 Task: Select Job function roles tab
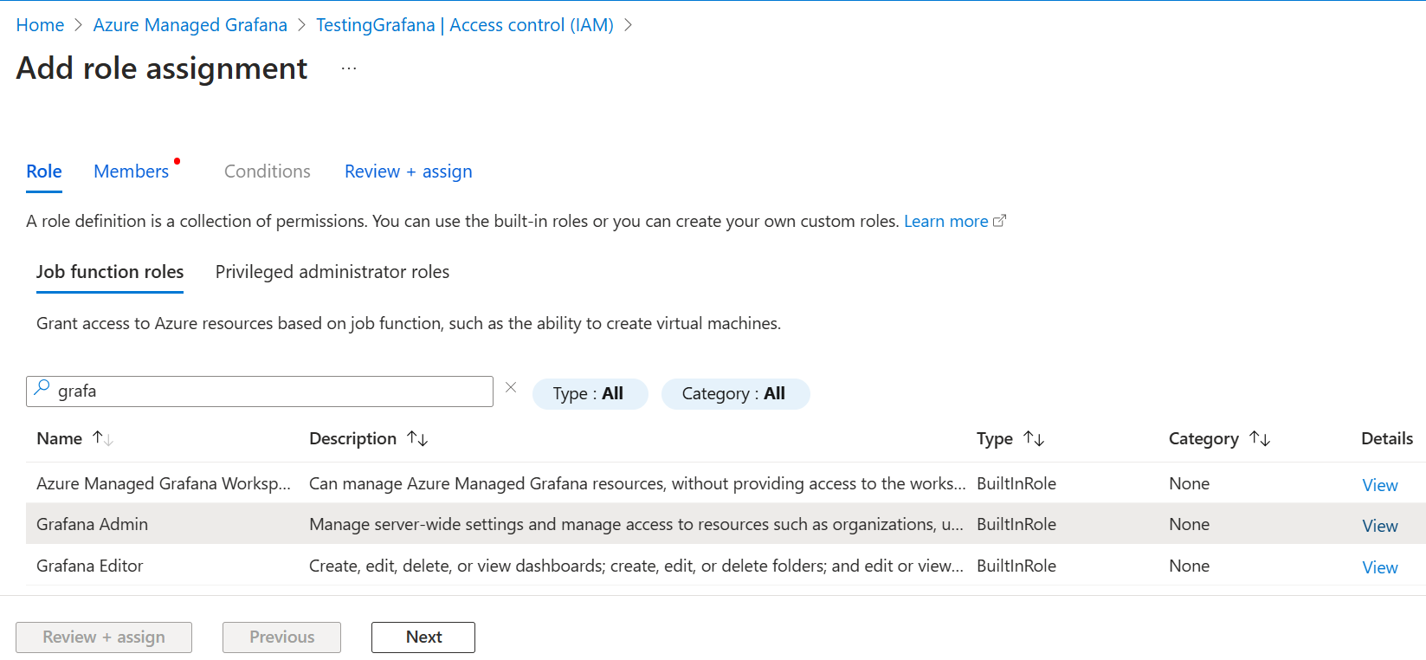click(x=110, y=272)
